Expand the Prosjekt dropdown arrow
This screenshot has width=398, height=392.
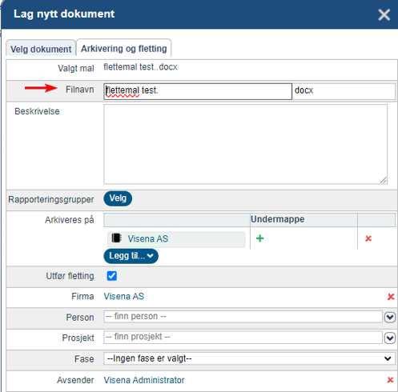click(x=390, y=338)
